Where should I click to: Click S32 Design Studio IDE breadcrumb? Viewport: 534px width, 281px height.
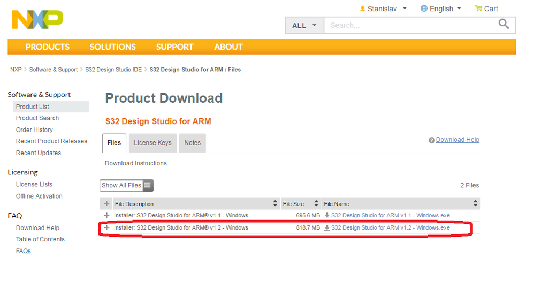pos(113,69)
